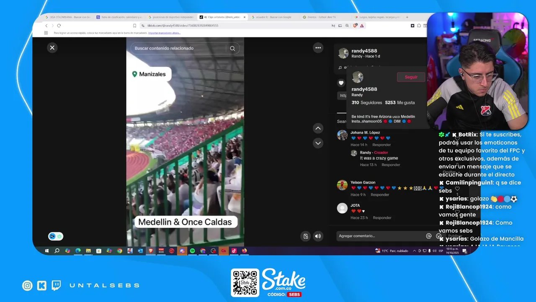Switch to the 'ecuador fc' Google search tab
This screenshot has width=536, height=302.
274,17
